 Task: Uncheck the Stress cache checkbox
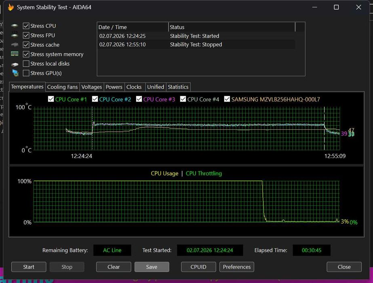click(x=26, y=45)
